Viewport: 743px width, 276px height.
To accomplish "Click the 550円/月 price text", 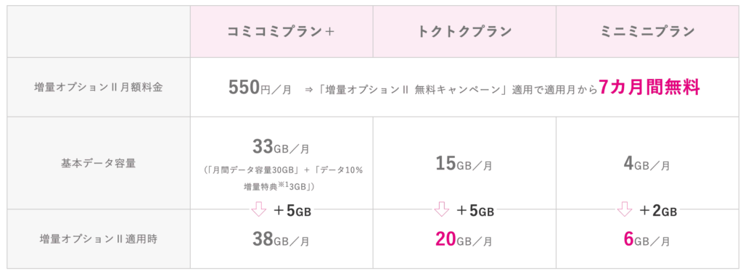I will tap(260, 88).
